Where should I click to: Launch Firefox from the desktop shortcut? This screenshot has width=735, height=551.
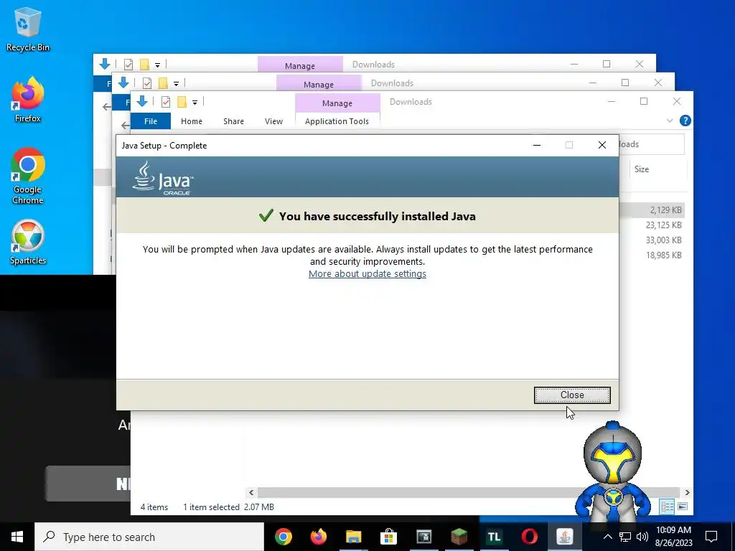coord(28,100)
